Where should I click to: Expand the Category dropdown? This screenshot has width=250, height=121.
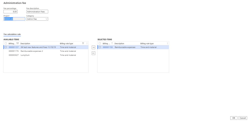click(x=46, y=19)
